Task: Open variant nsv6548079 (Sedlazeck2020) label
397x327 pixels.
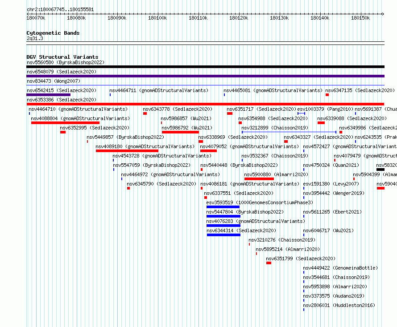Action: 62,72
